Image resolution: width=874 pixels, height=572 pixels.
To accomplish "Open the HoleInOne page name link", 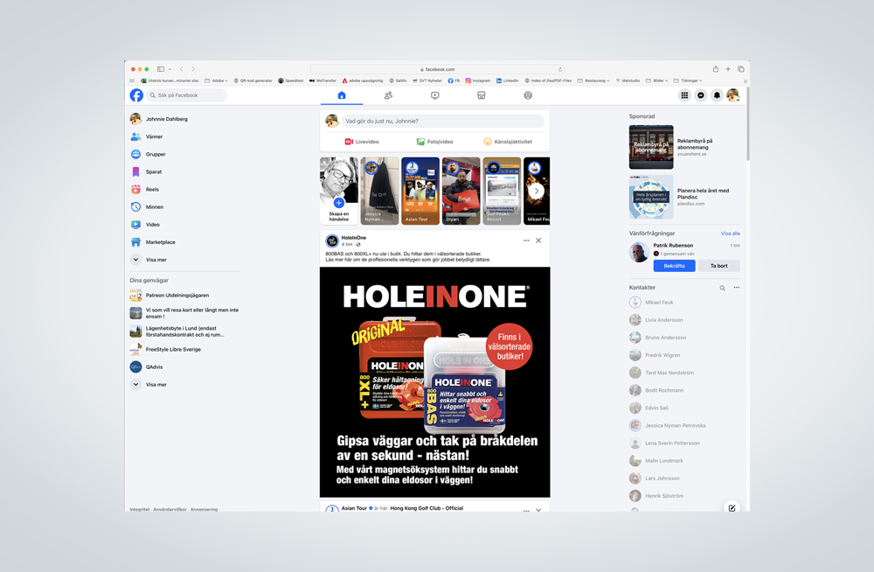I will point(353,238).
